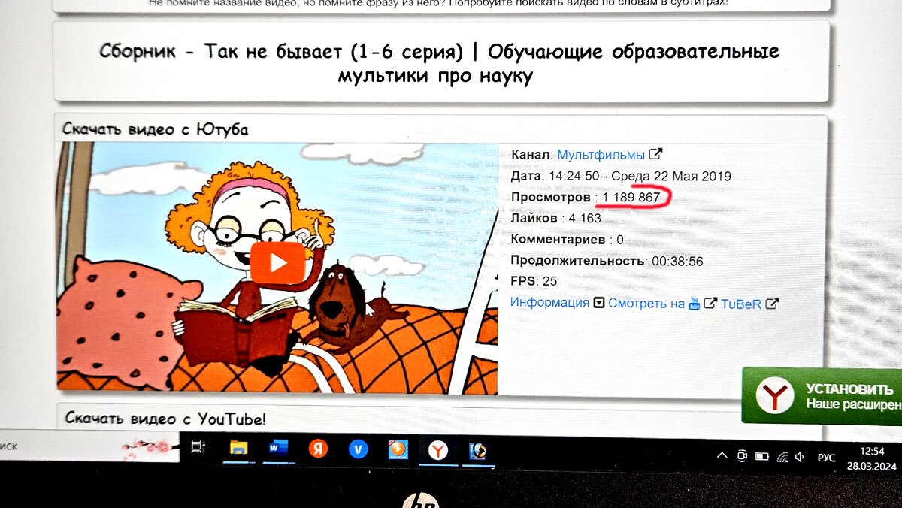This screenshot has width=902, height=508.
Task: Click the Скачать видео с YouTube! heading
Action: (165, 419)
